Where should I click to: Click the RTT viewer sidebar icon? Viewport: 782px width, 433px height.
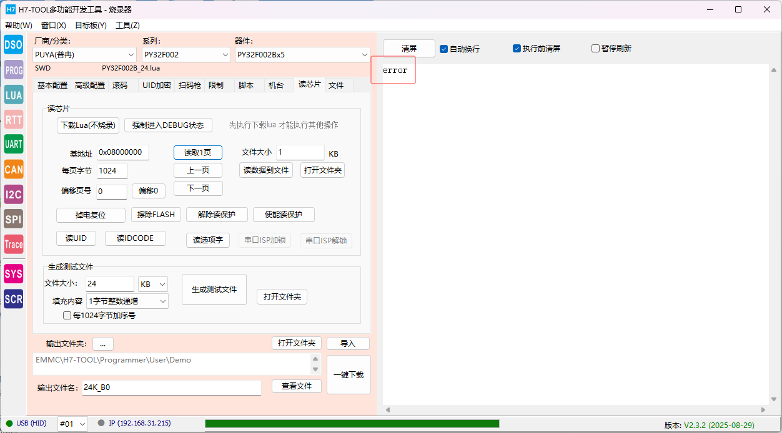13,120
